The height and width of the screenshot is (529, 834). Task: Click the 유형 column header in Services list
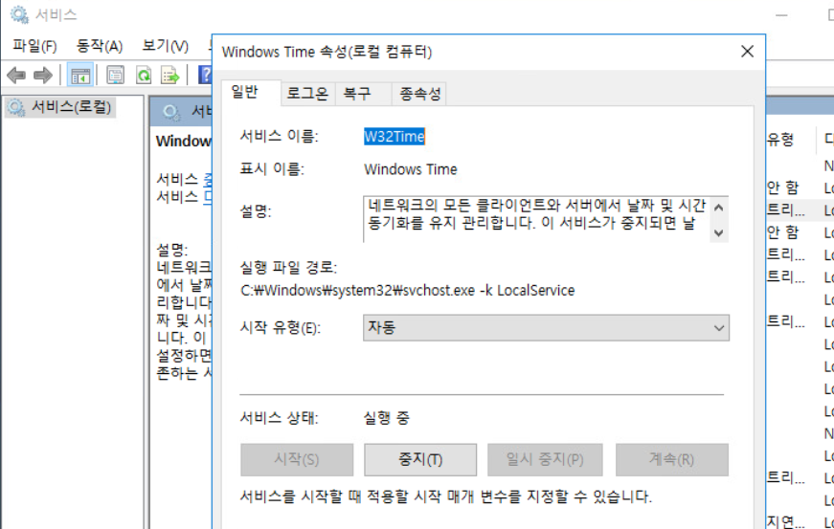pyautogui.click(x=780, y=140)
